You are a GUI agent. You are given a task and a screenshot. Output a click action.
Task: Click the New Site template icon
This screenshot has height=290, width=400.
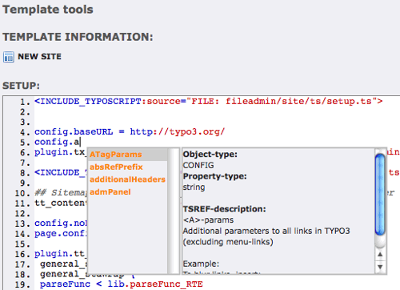click(x=9, y=57)
